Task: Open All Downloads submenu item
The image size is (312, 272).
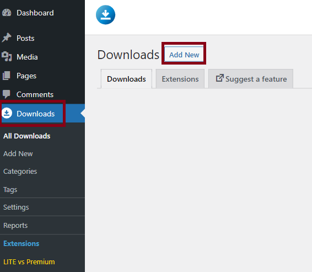Action: (x=27, y=136)
